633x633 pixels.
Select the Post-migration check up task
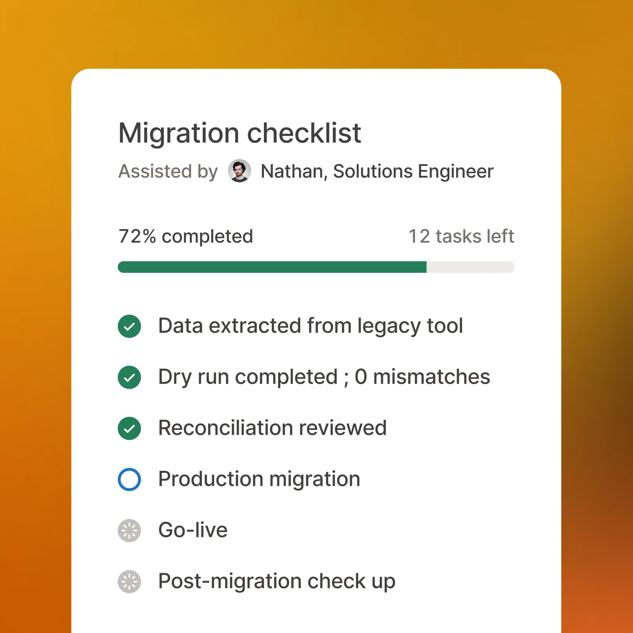tap(277, 582)
